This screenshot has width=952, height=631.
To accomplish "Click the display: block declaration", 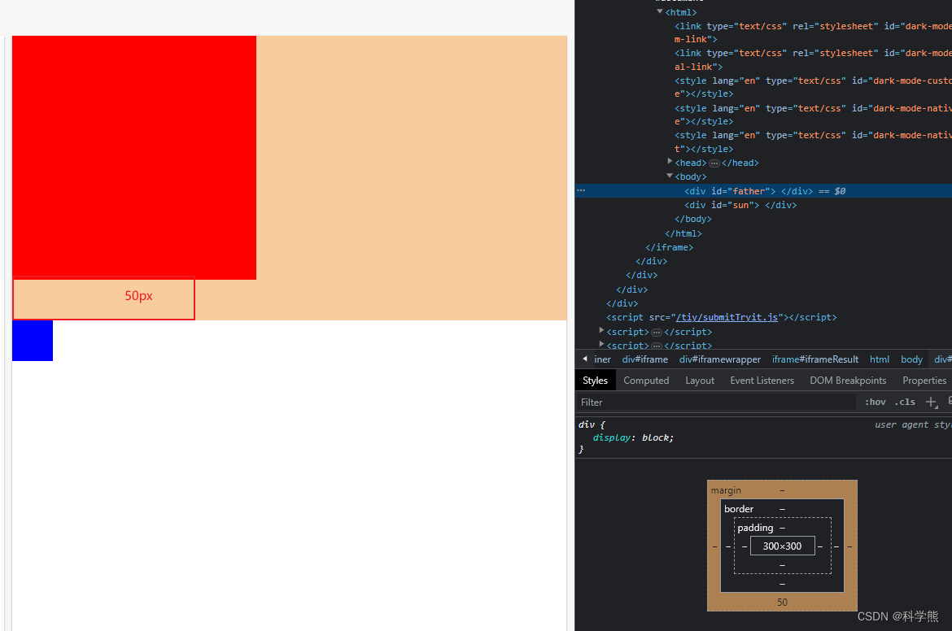I will [633, 437].
